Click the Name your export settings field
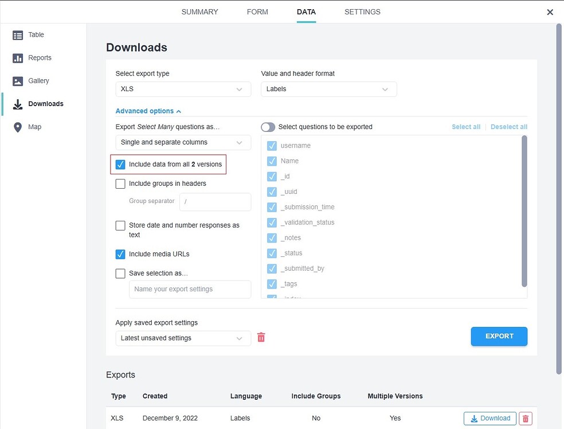 click(x=190, y=290)
